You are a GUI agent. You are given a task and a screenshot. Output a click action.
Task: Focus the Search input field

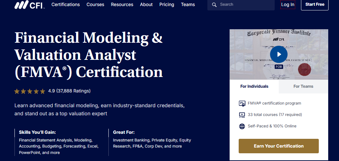[x=246, y=5]
